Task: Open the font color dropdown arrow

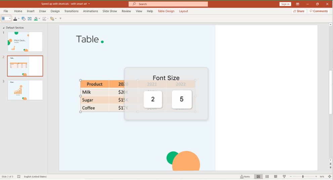Action: click(x=19, y=19)
